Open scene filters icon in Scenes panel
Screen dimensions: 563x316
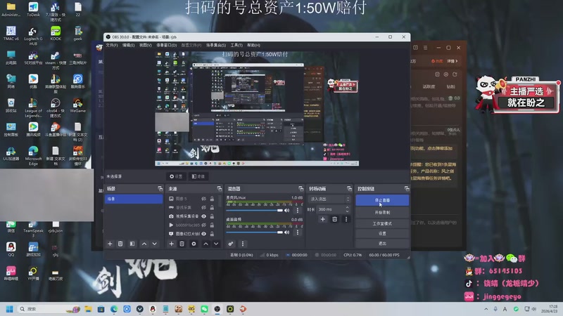point(132,244)
